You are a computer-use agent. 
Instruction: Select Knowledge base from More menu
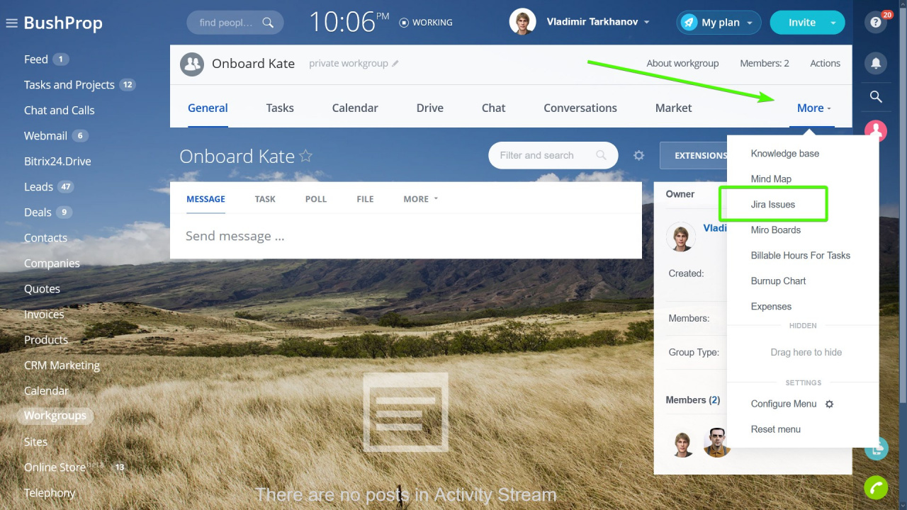pyautogui.click(x=785, y=154)
